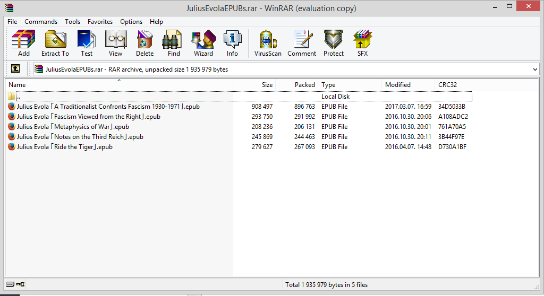Select file Ride the Tiger.epub

click(64, 146)
